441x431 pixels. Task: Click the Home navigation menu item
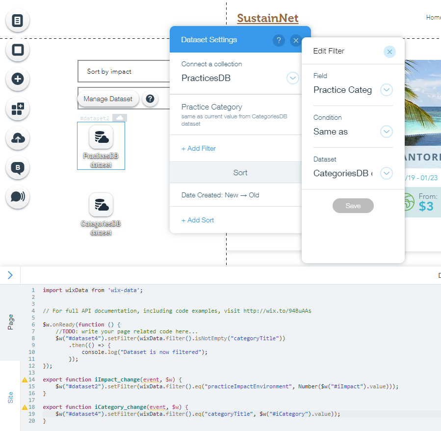point(434,18)
